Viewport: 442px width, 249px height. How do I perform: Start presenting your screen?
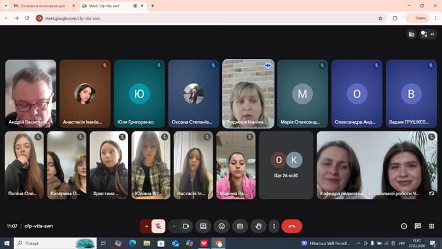pos(203,226)
